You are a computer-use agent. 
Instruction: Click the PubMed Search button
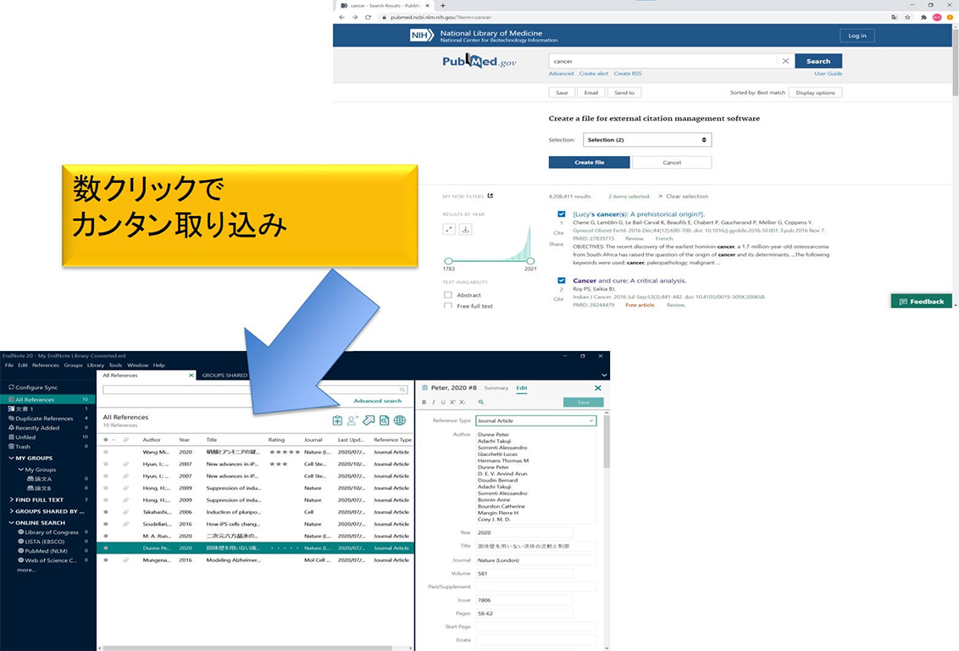click(818, 60)
